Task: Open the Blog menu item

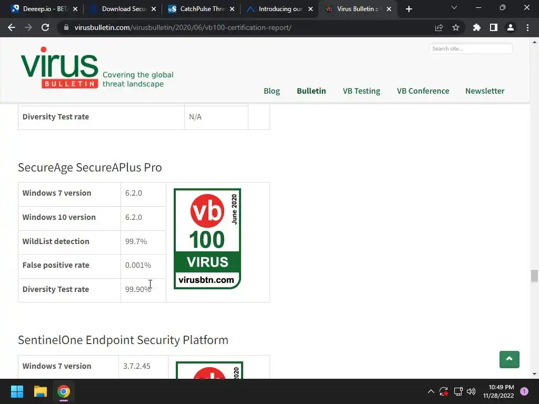Action: 272,91
